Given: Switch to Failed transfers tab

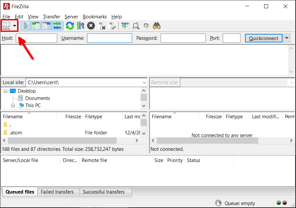Looking at the screenshot, I should 58,192.
